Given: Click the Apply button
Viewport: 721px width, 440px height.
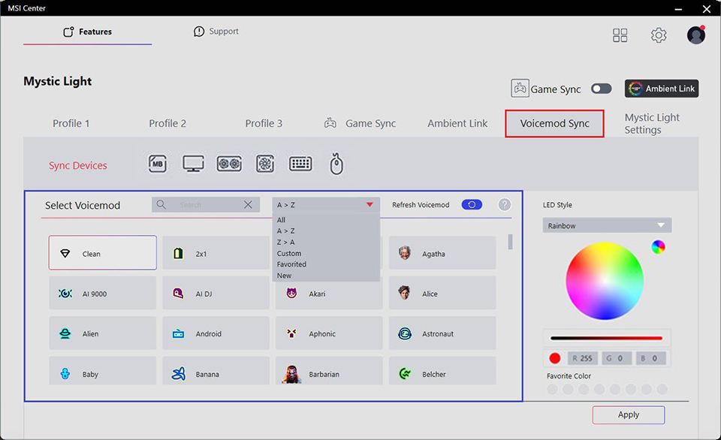Looking at the screenshot, I should [628, 414].
